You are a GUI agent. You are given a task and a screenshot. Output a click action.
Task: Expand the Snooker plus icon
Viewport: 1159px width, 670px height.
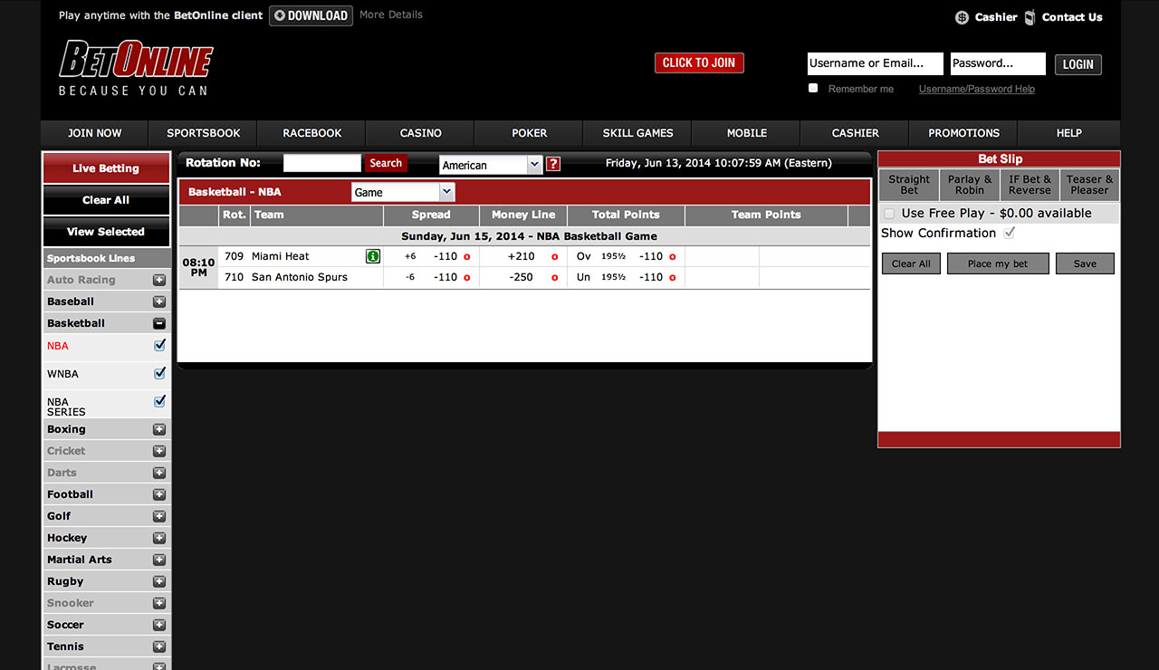[159, 603]
